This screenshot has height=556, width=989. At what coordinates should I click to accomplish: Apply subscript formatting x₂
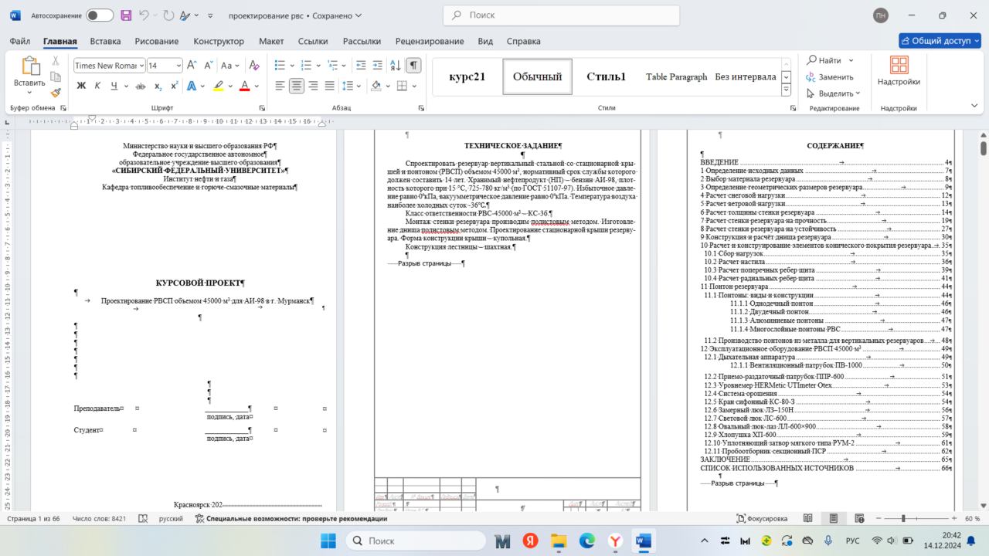(x=158, y=86)
